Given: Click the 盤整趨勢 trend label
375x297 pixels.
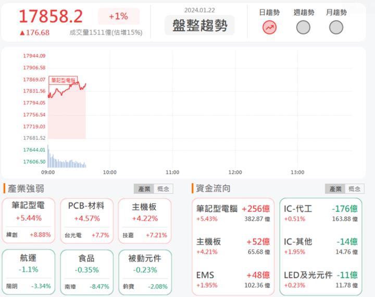Looking at the screenshot, I should point(199,25).
